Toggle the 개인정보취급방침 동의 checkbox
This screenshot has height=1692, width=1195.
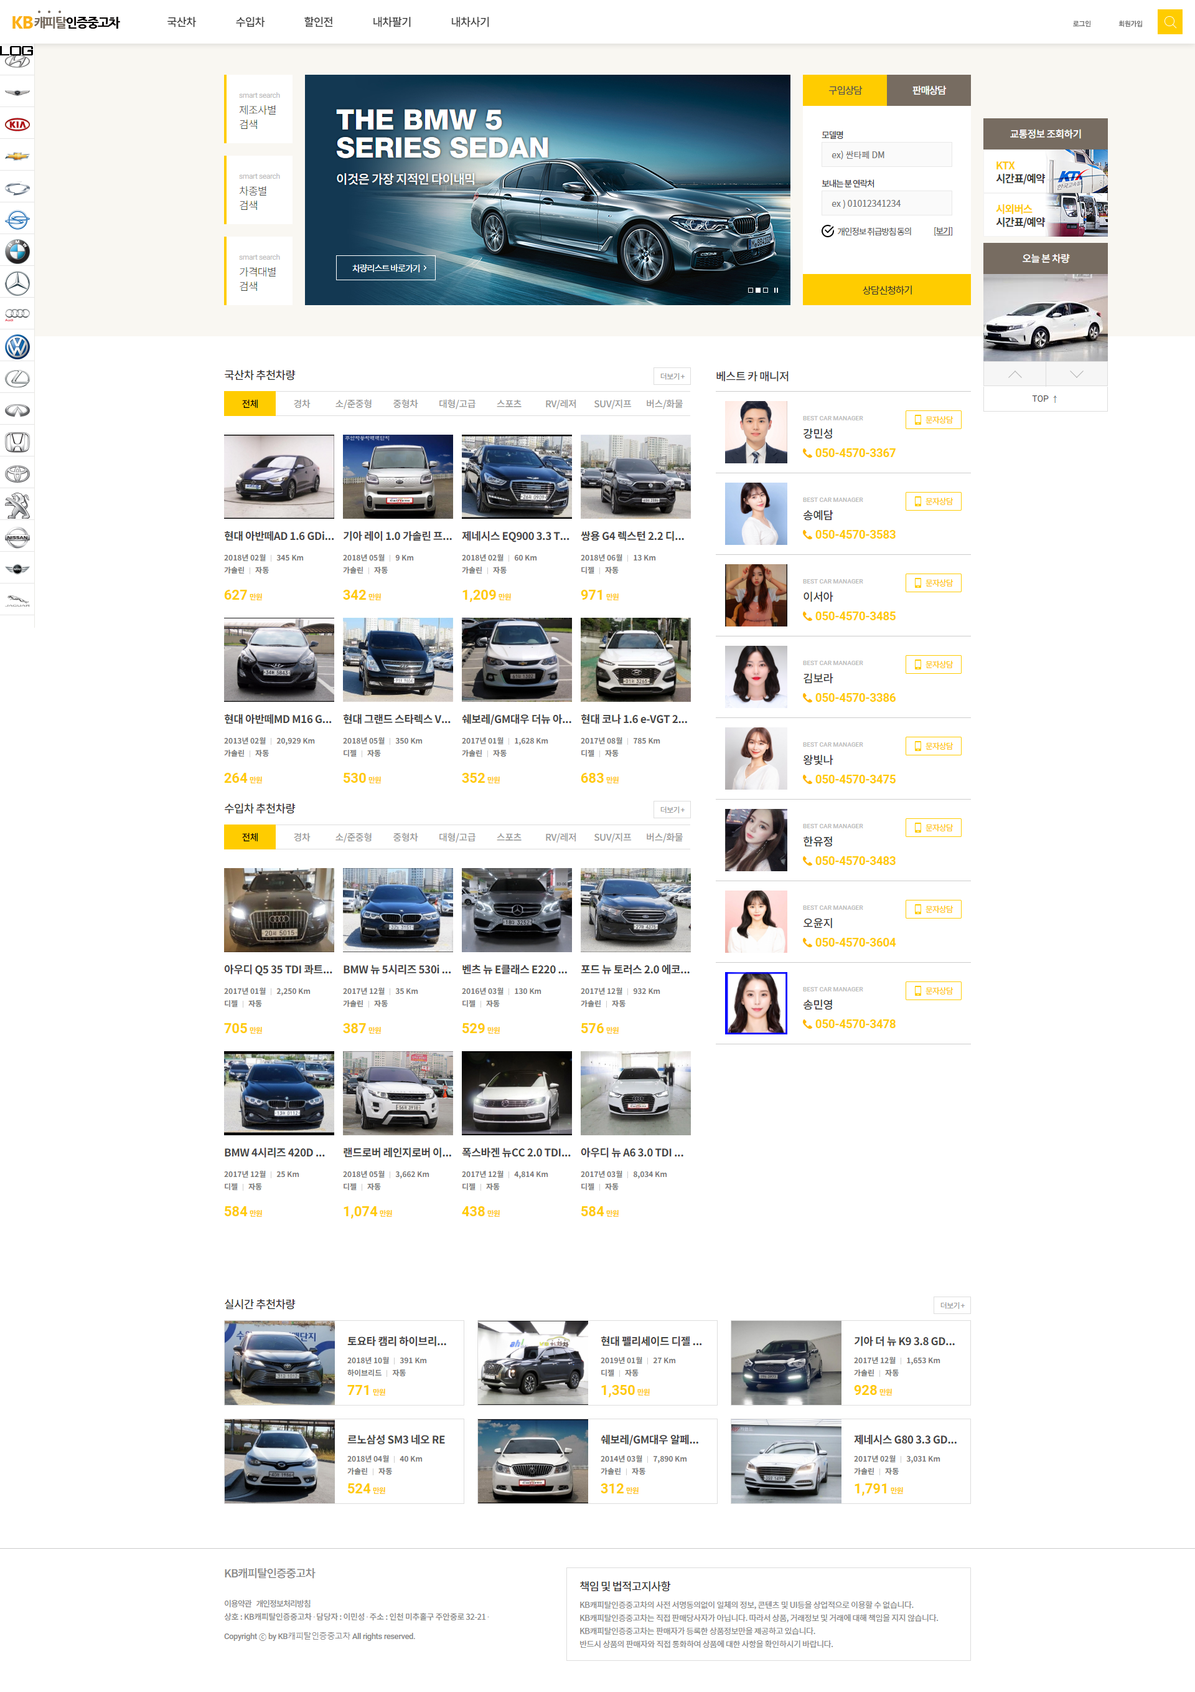point(827,232)
